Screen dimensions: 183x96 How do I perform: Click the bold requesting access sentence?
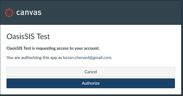pyautogui.click(x=53, y=48)
